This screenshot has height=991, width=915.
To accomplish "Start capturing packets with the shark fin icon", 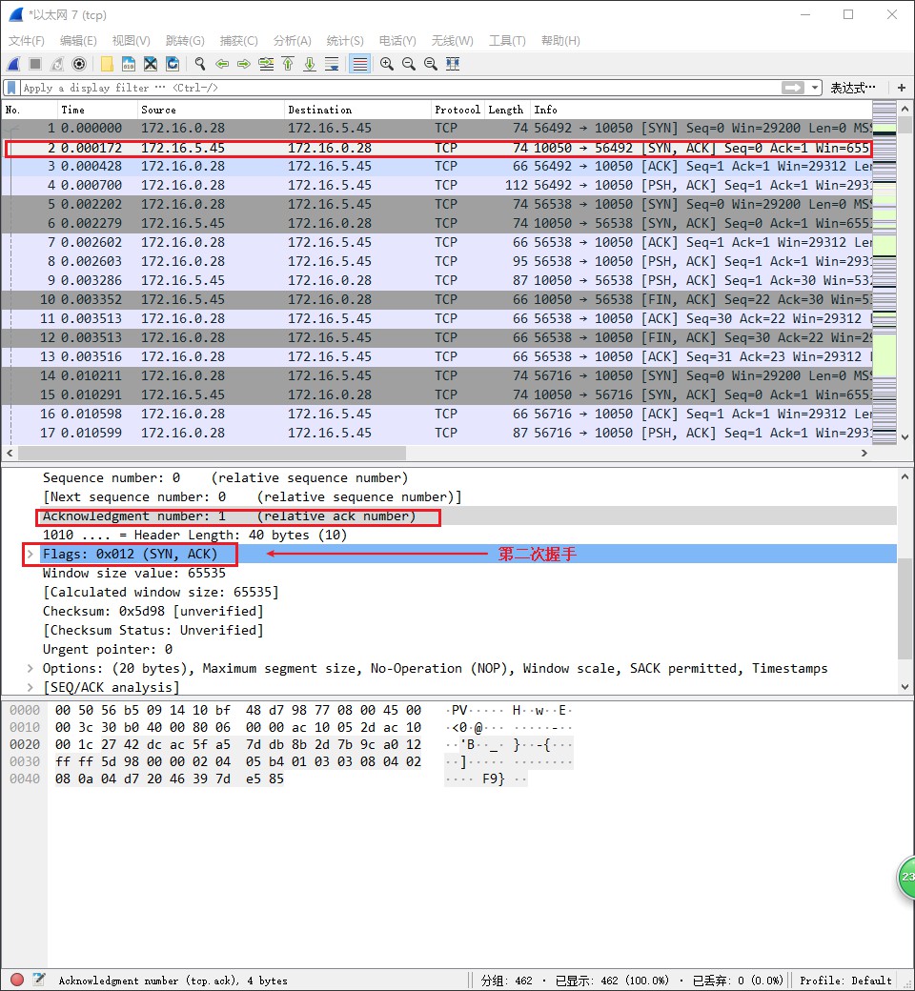I will click(13, 64).
